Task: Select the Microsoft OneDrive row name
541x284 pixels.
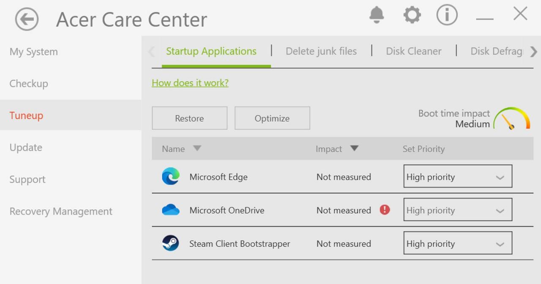Action: tap(227, 210)
